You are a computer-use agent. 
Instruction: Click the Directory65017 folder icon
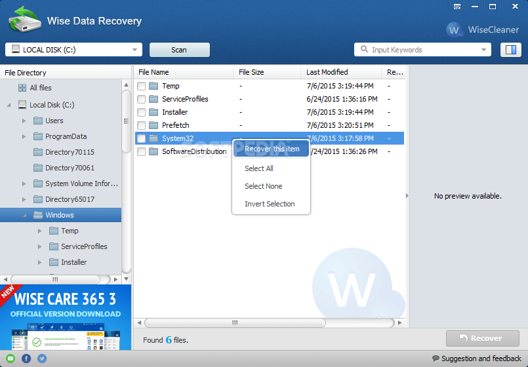click(38, 199)
